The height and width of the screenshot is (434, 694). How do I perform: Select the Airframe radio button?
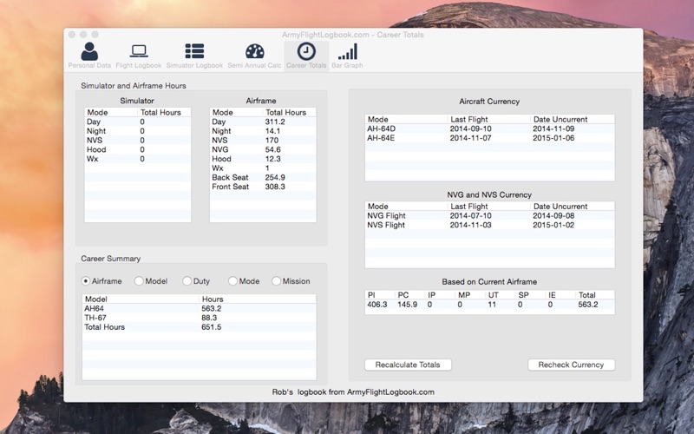click(x=86, y=280)
